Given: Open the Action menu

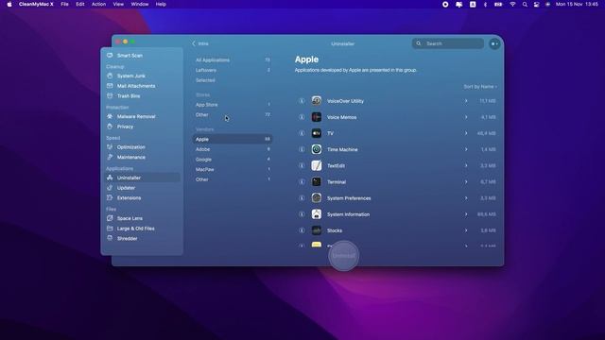Looking at the screenshot, I should coord(98,4).
